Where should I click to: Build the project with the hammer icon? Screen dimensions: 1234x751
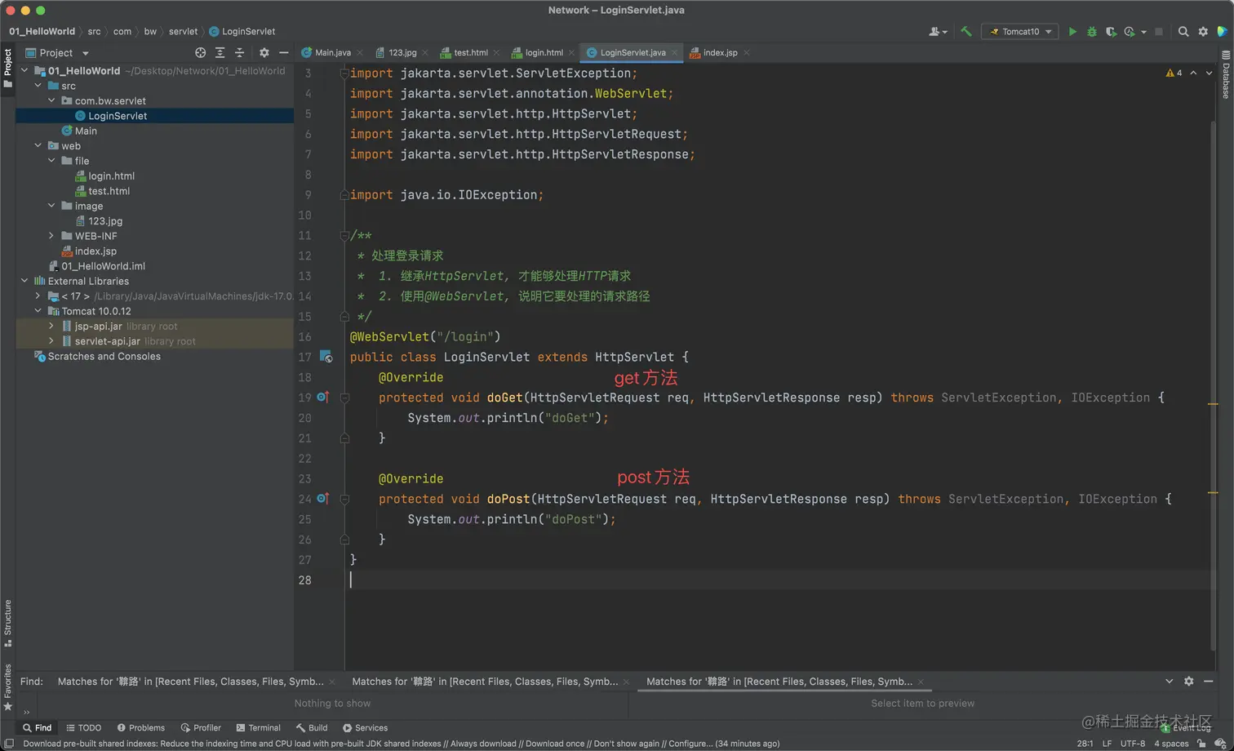coord(966,32)
